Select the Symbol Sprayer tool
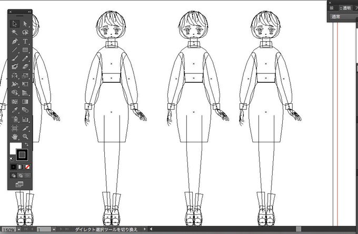358x234 pixels. click(15, 119)
